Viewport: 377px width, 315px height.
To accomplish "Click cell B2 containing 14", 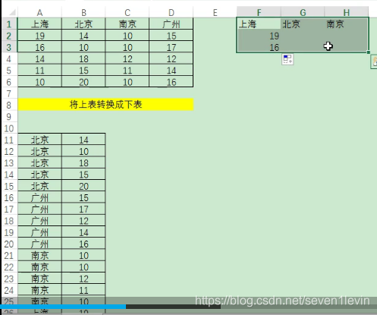I will tap(83, 36).
